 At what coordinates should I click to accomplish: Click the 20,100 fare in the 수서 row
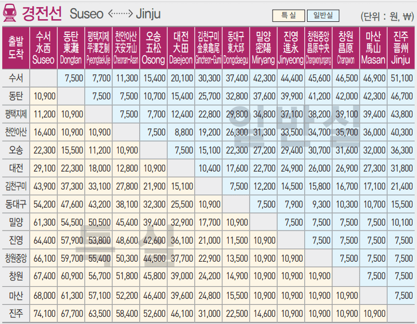tap(182, 78)
